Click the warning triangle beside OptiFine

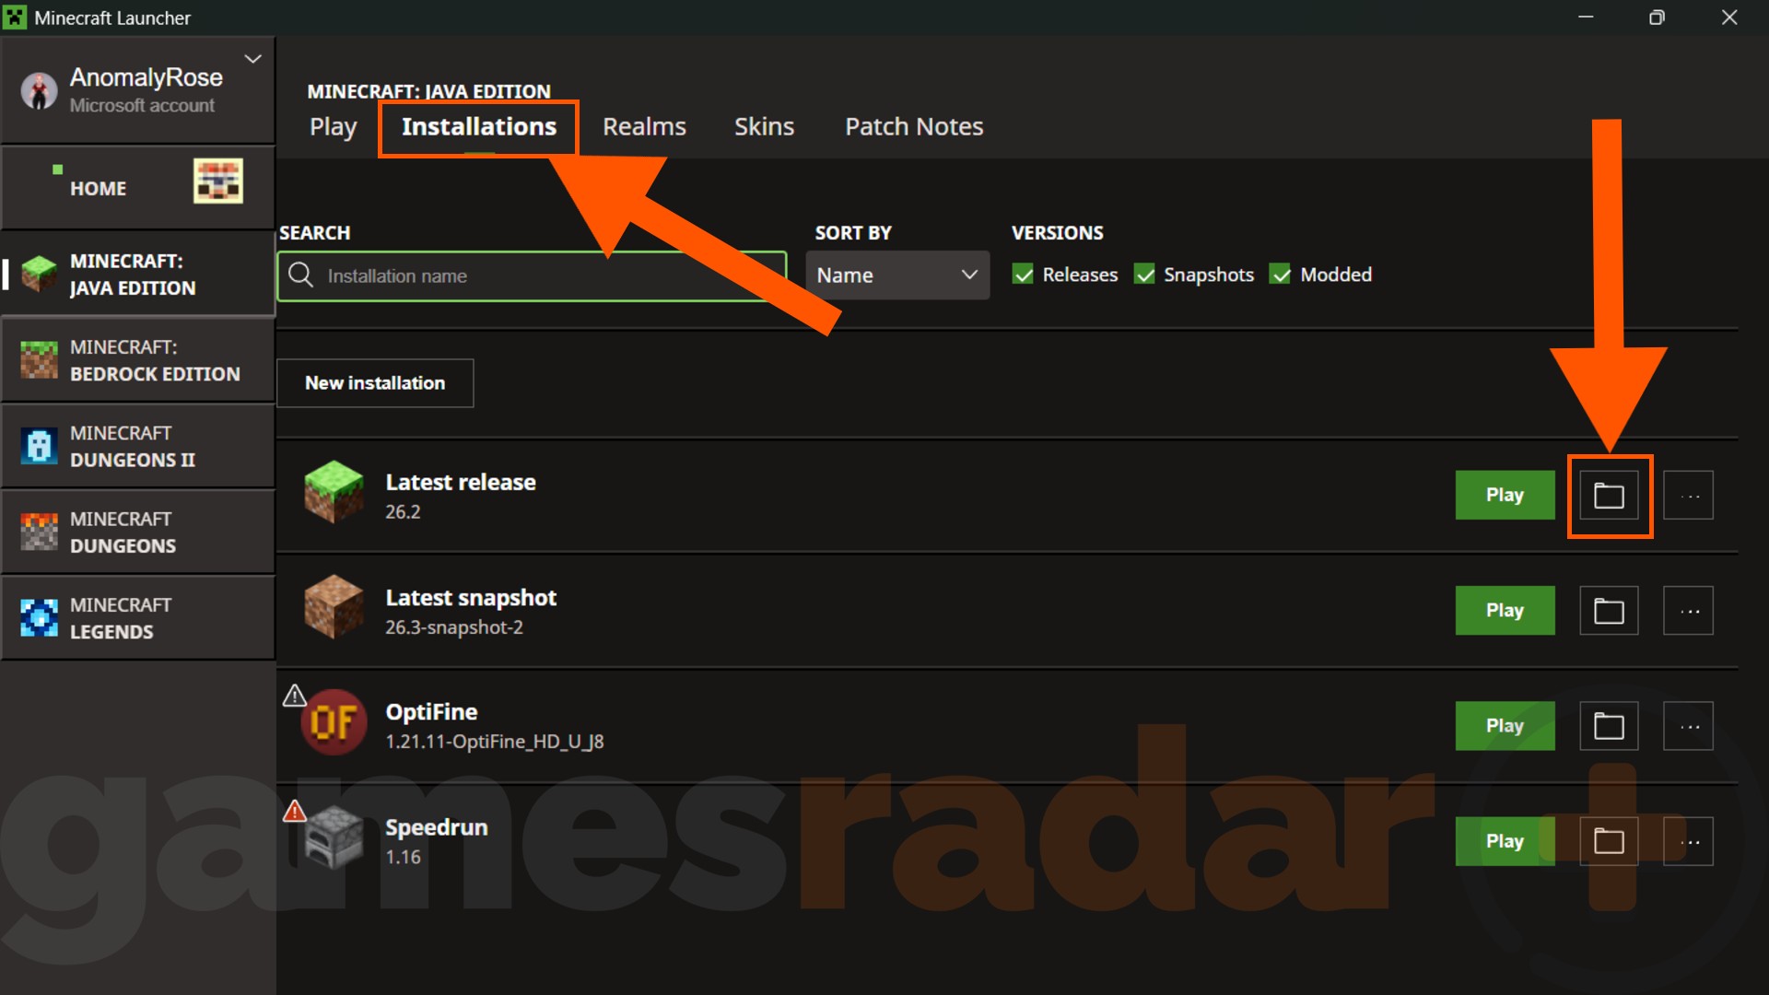[x=294, y=696]
